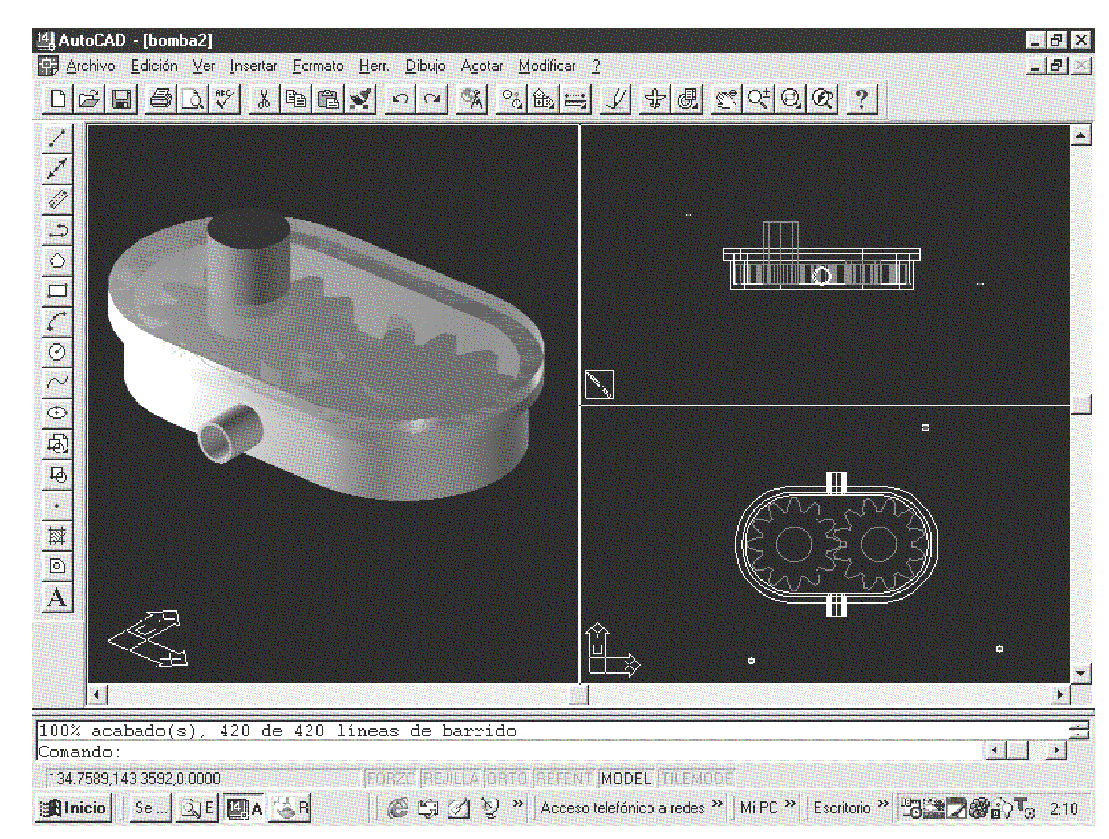
Task: Click the Inicio start button
Action: pyautogui.click(x=74, y=808)
